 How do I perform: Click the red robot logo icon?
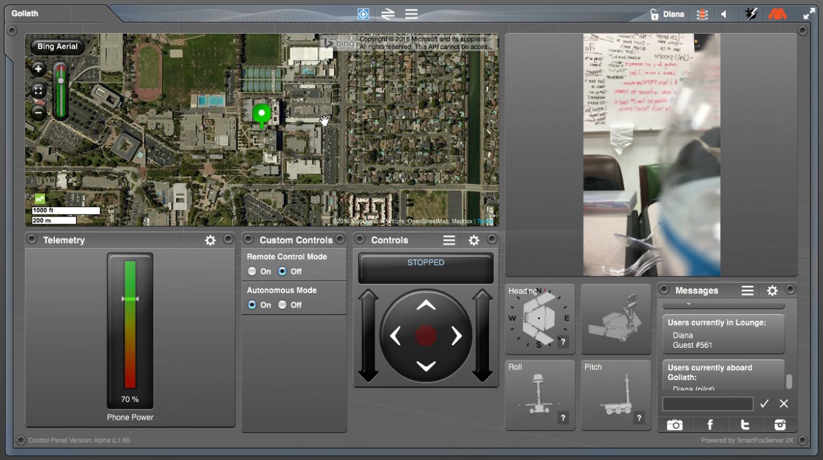[777, 14]
